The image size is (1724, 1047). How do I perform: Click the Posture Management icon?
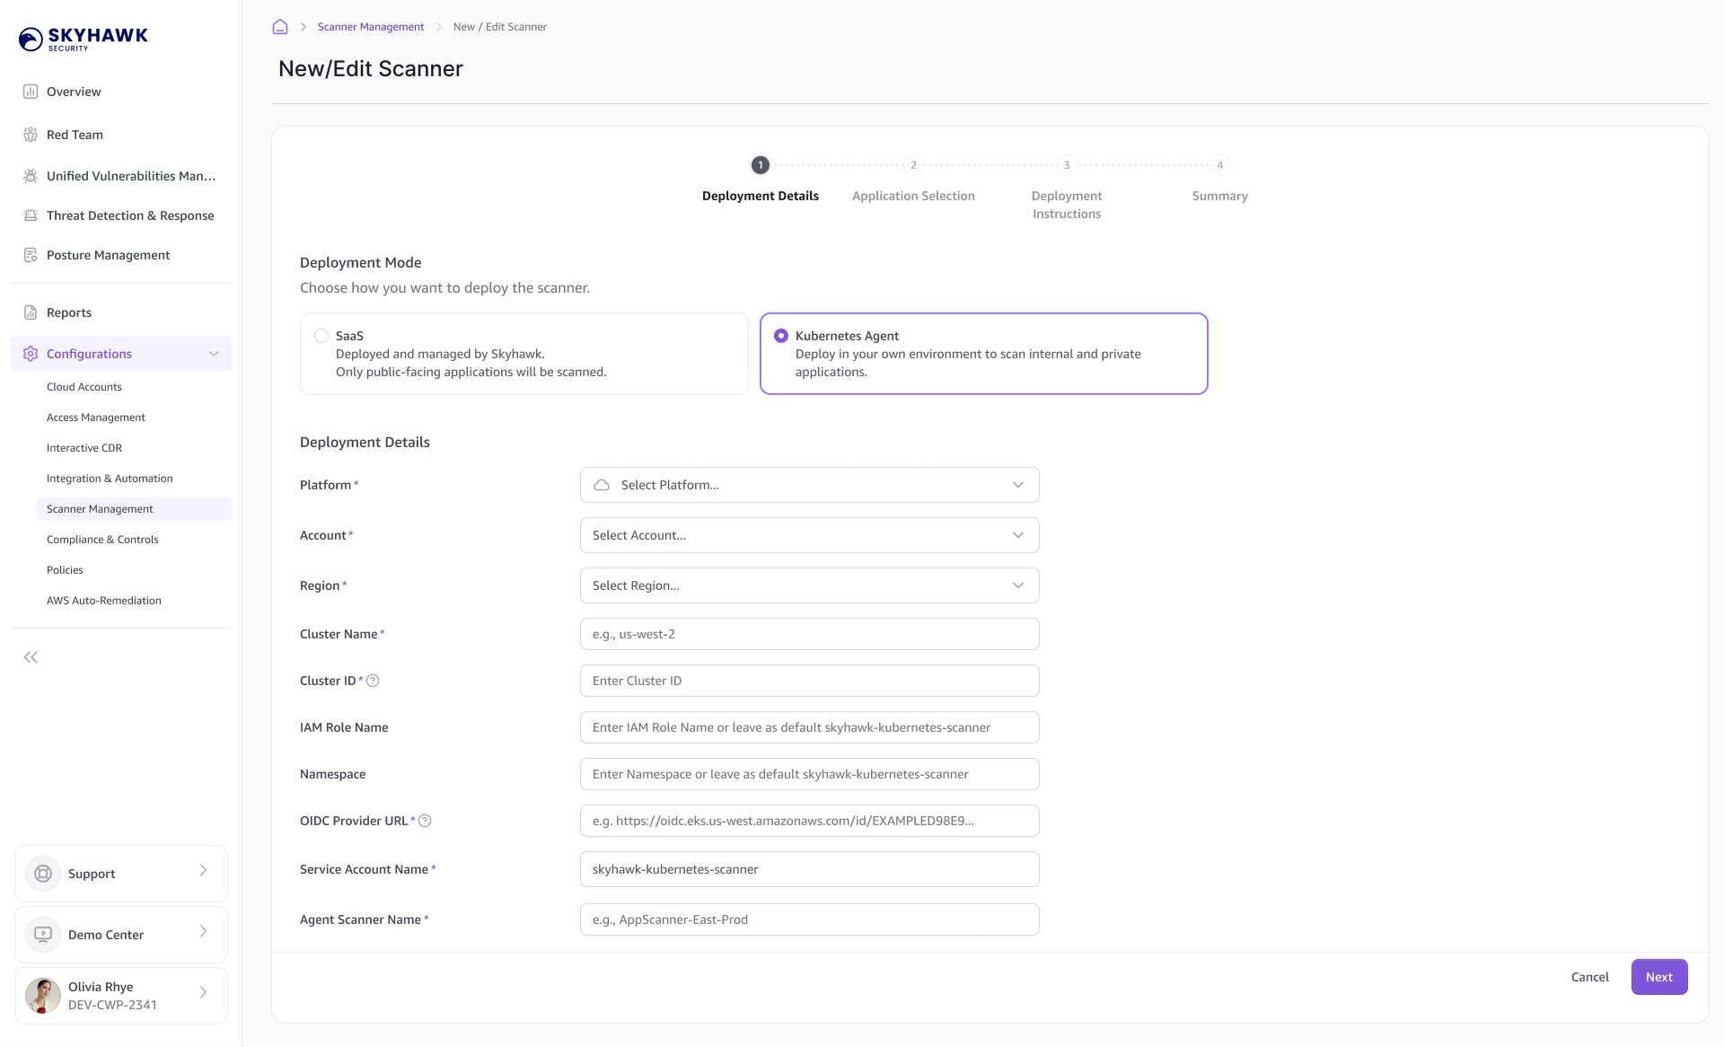(31, 255)
